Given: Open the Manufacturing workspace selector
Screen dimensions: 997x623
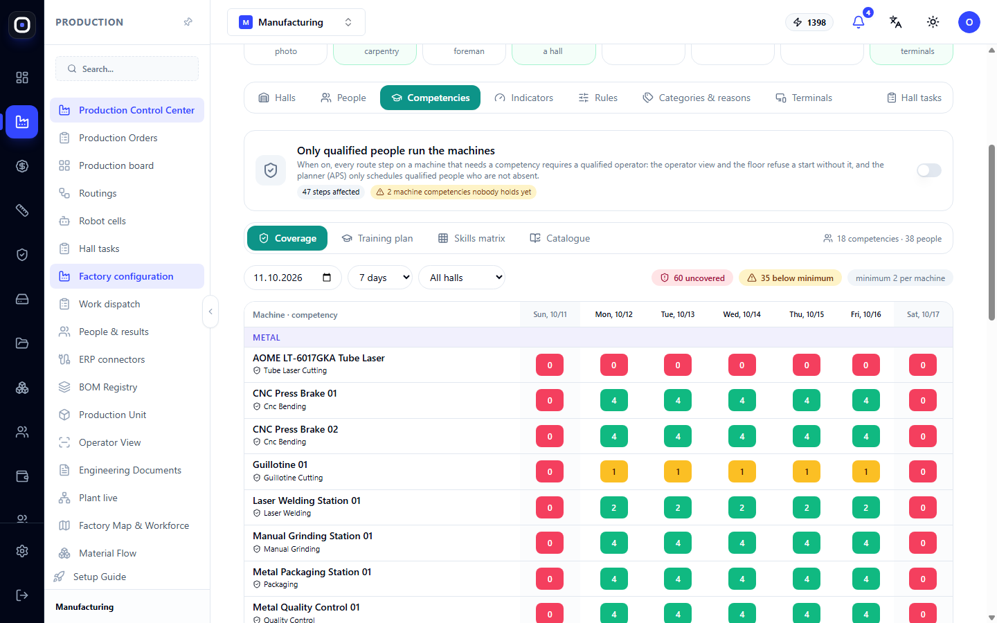Looking at the screenshot, I should tap(296, 22).
